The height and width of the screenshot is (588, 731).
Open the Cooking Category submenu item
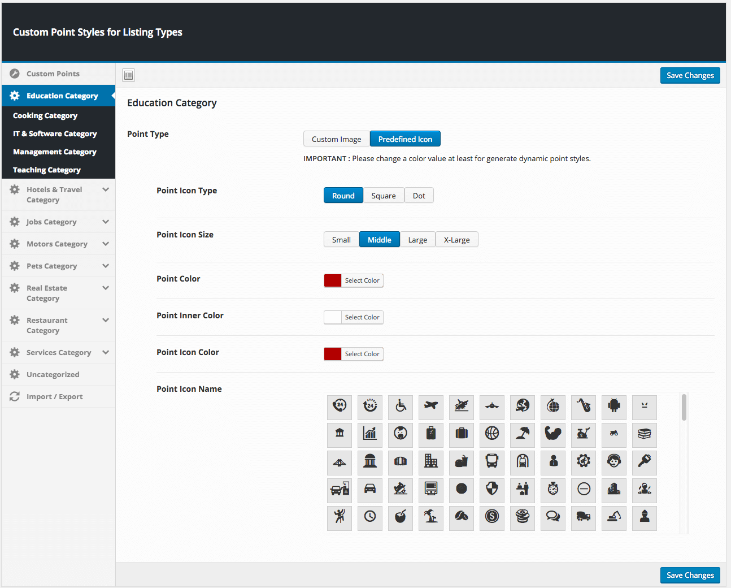tap(45, 116)
